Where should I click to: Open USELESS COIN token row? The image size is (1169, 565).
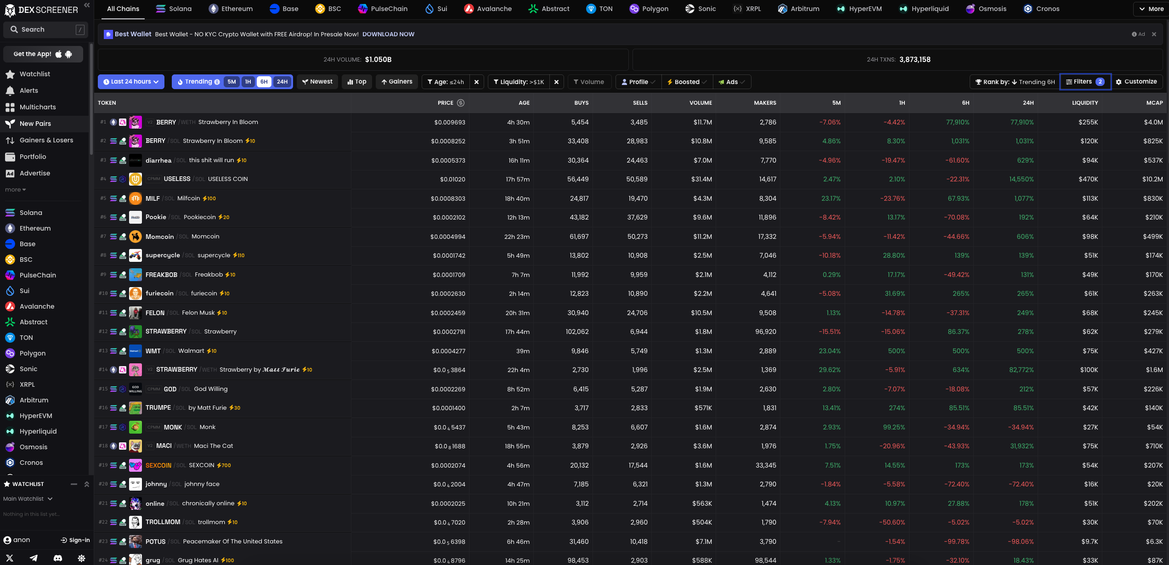point(631,179)
